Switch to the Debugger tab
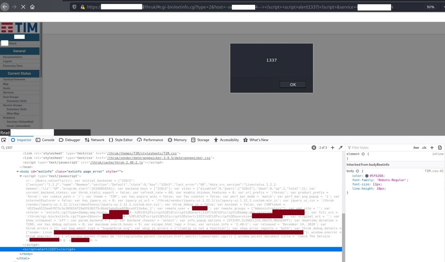Screen dimensions: 445x262 [69, 140]
